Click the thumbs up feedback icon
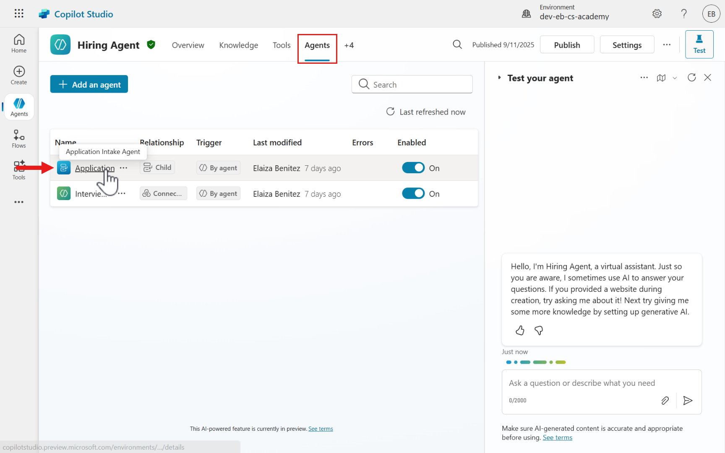 pyautogui.click(x=520, y=331)
